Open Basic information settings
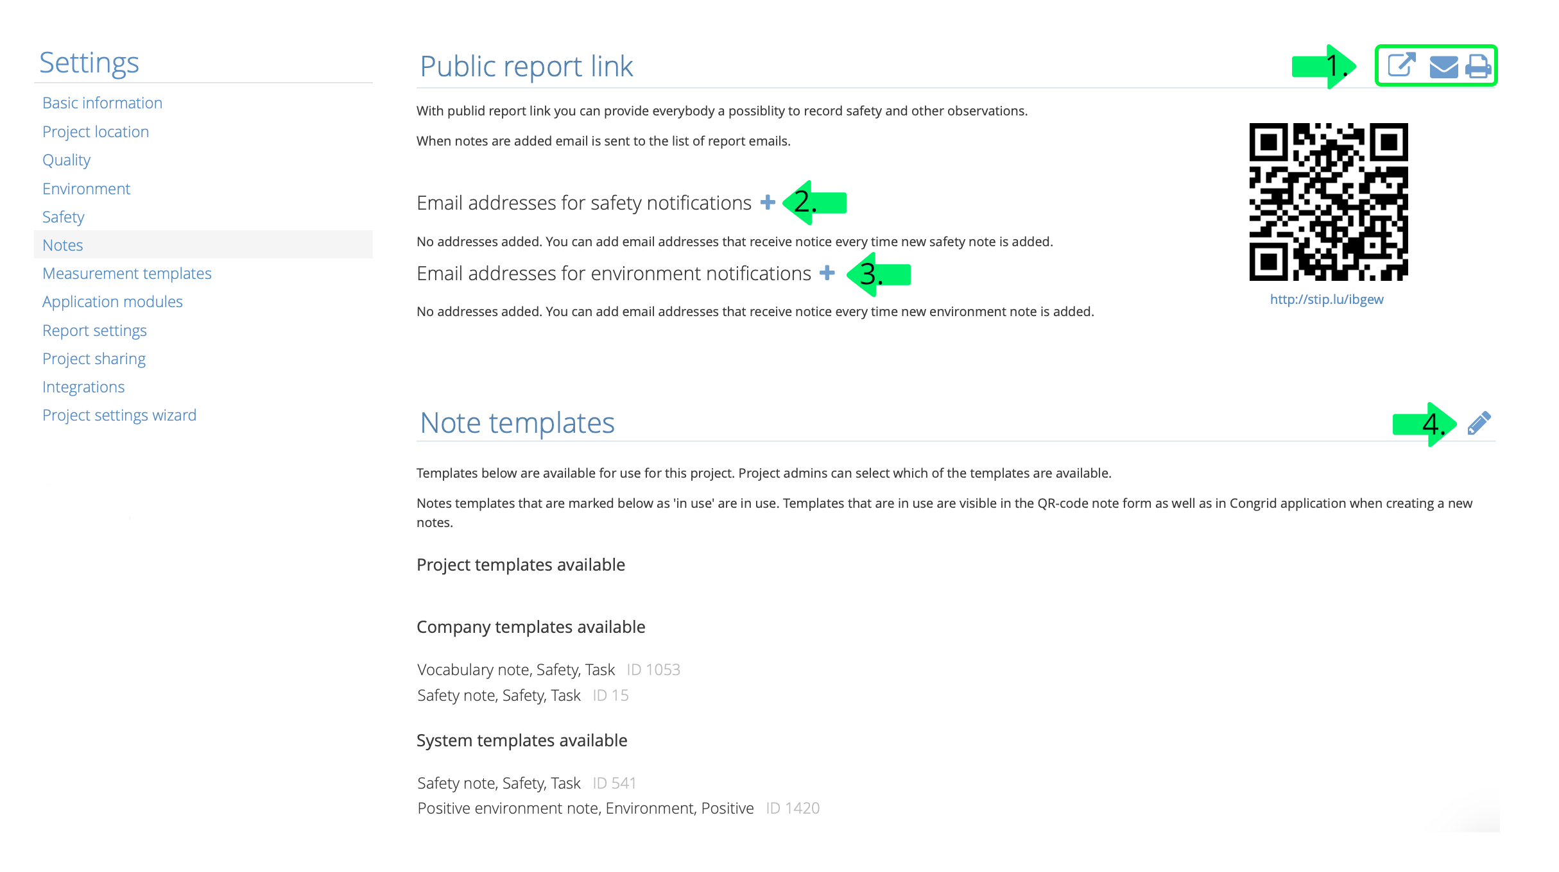1559x872 pixels. (x=102, y=103)
